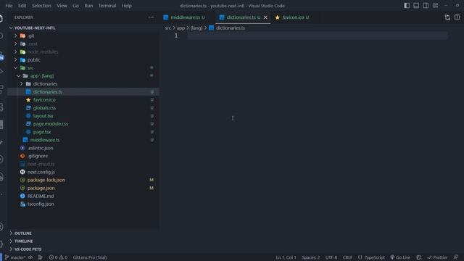Screen dimensions: 464x261
Task: Expand the node_modules folder
Action: coord(16,51)
